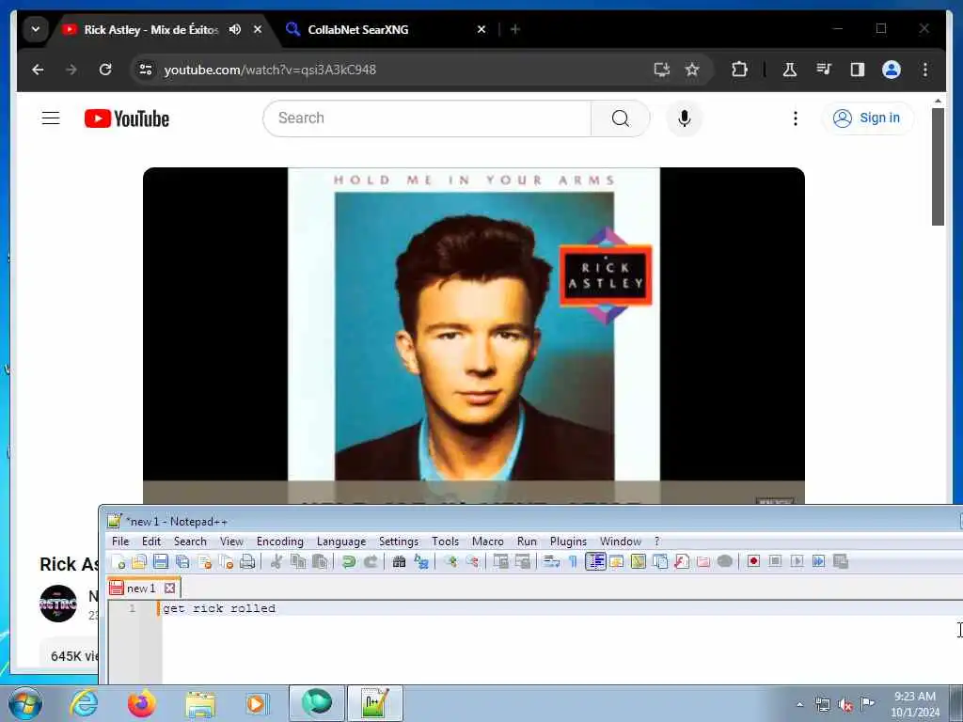Bookmark this page with star icon
The height and width of the screenshot is (722, 963).
tap(692, 70)
